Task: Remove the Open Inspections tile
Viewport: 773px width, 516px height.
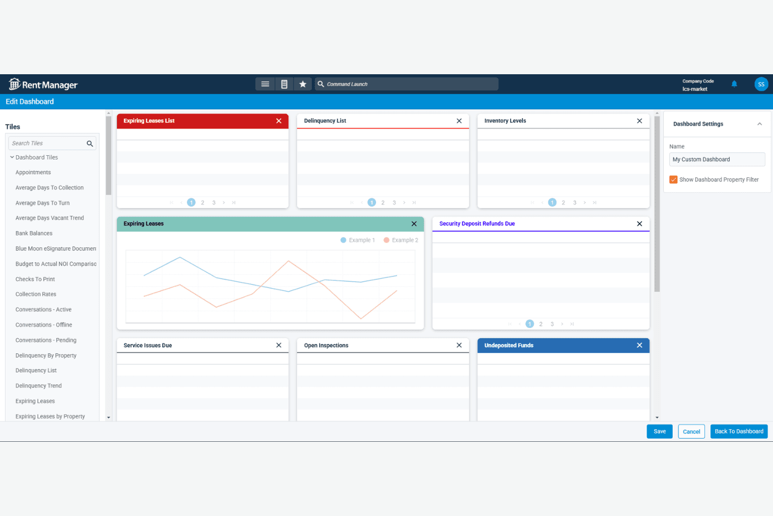Action: pos(459,346)
